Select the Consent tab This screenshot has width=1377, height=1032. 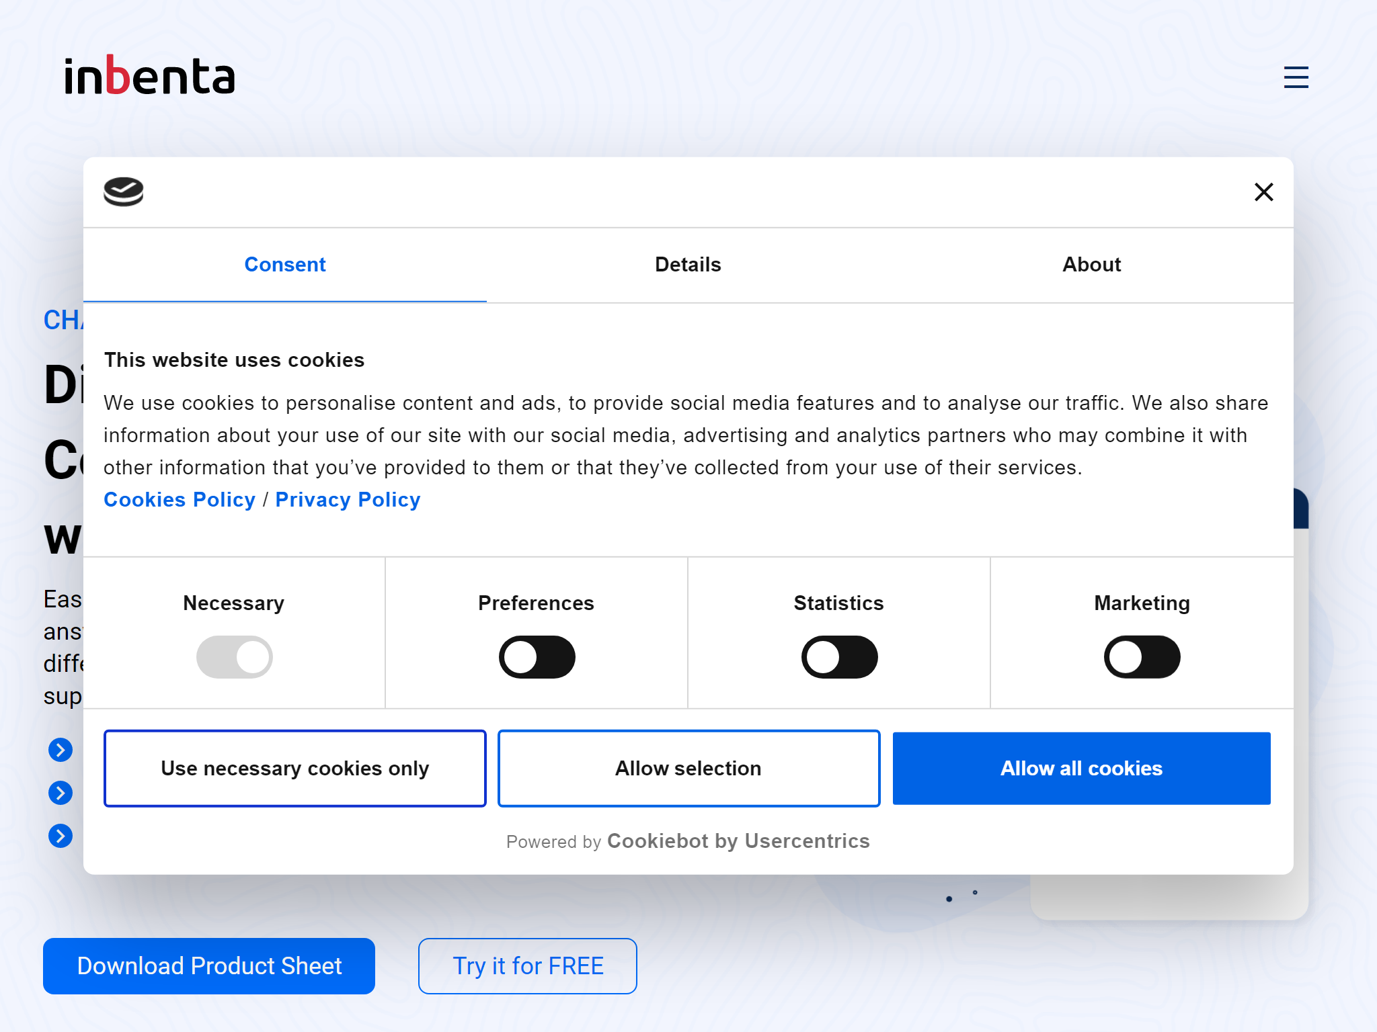click(285, 265)
